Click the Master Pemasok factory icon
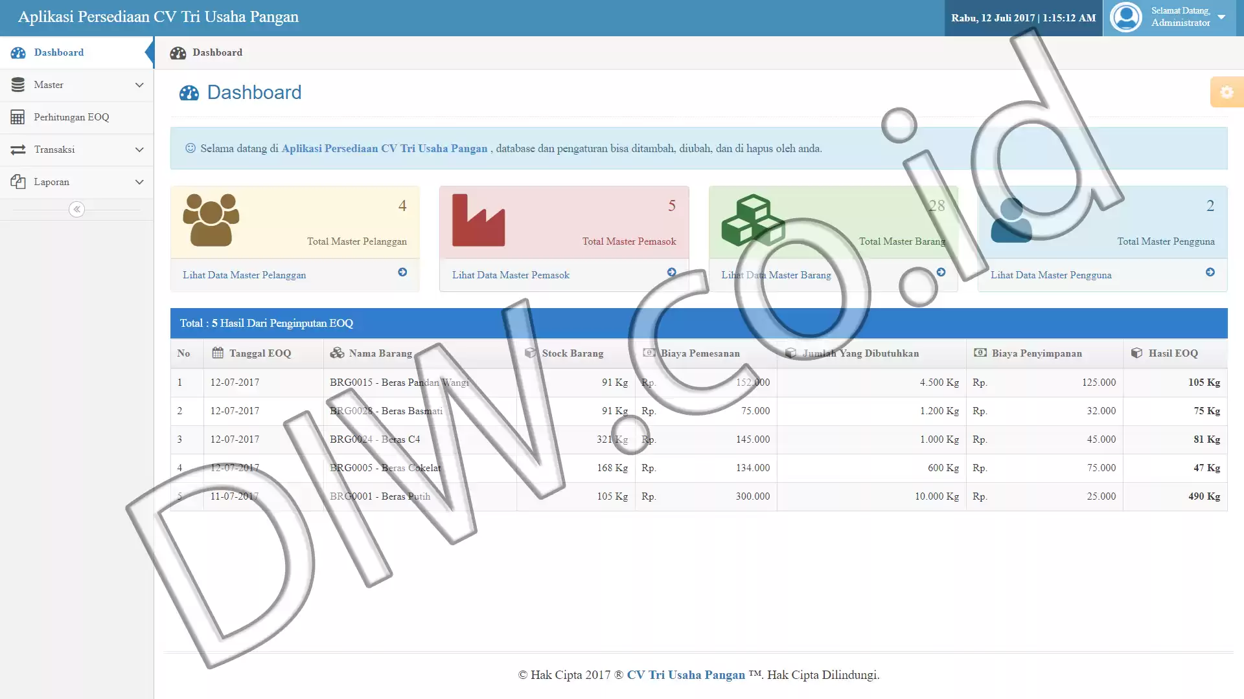 pos(478,220)
